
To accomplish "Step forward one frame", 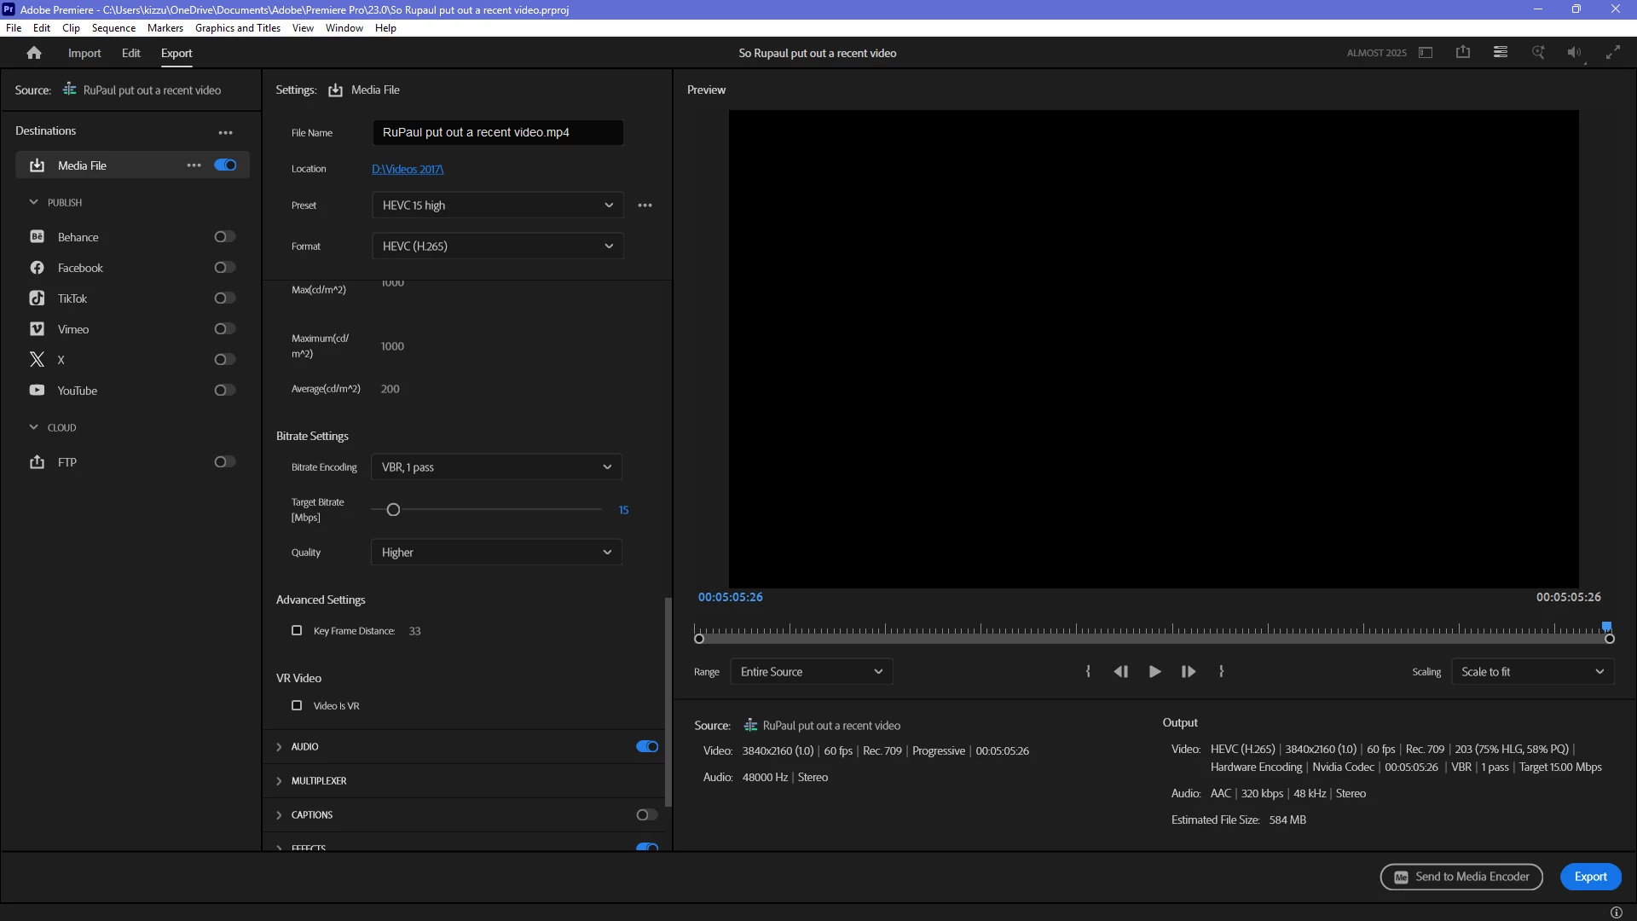I will tap(1188, 672).
